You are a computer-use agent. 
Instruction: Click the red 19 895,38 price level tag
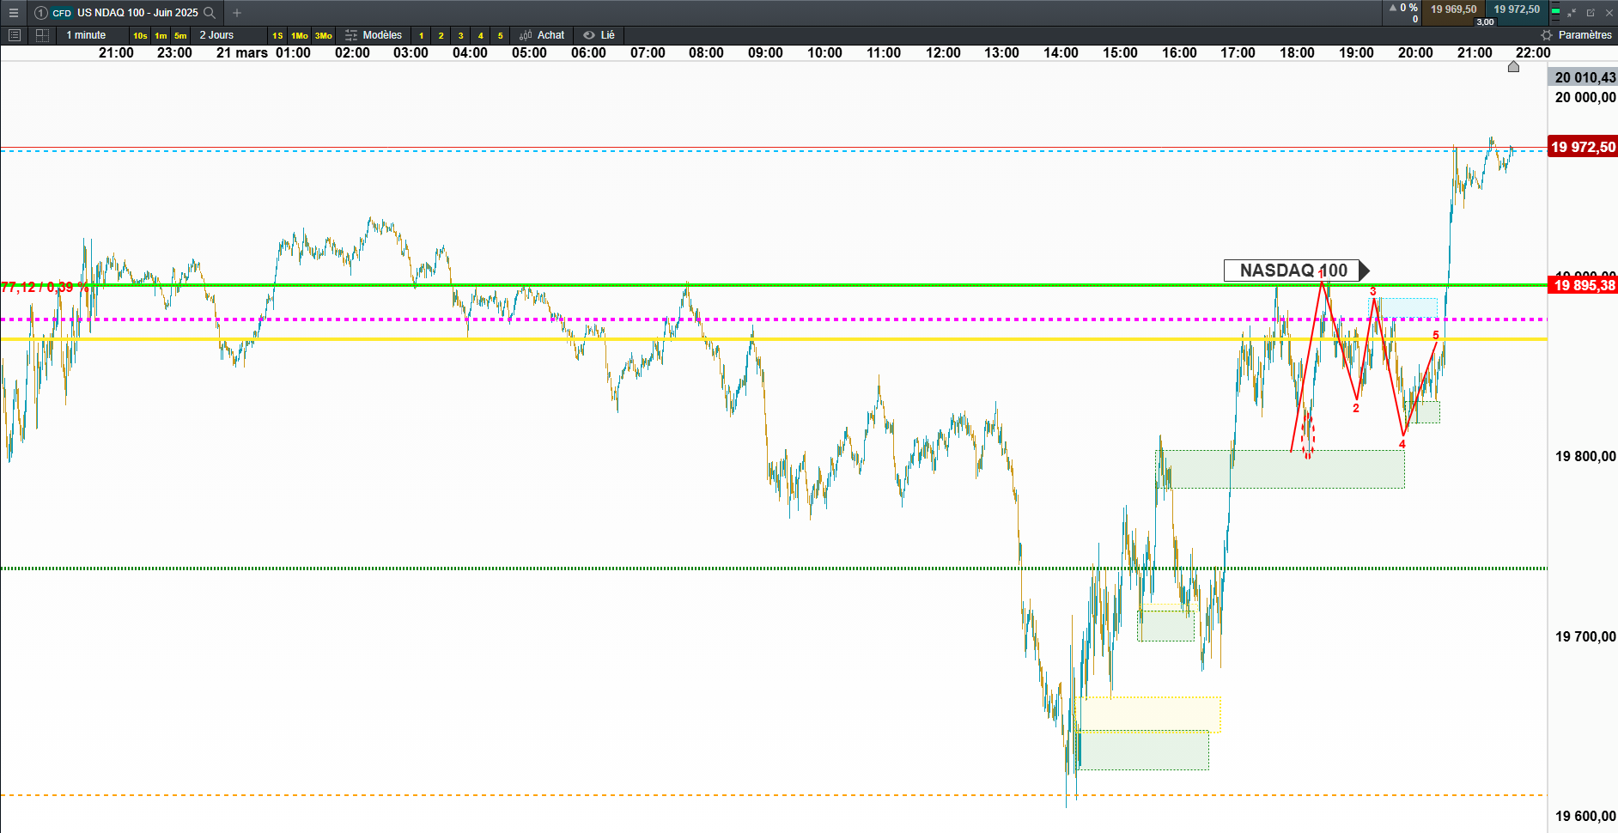(1583, 285)
